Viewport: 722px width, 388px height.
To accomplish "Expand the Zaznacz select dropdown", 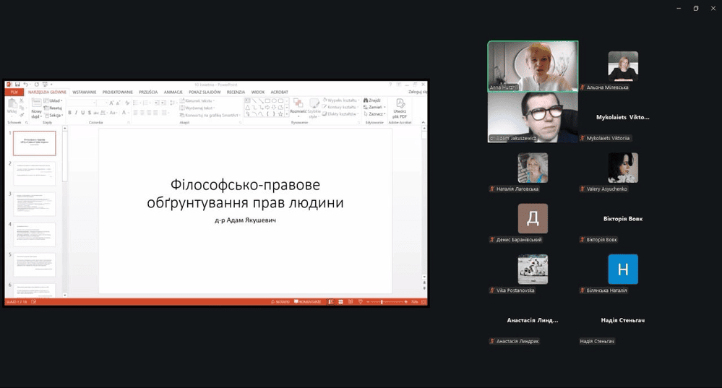I will click(374, 114).
